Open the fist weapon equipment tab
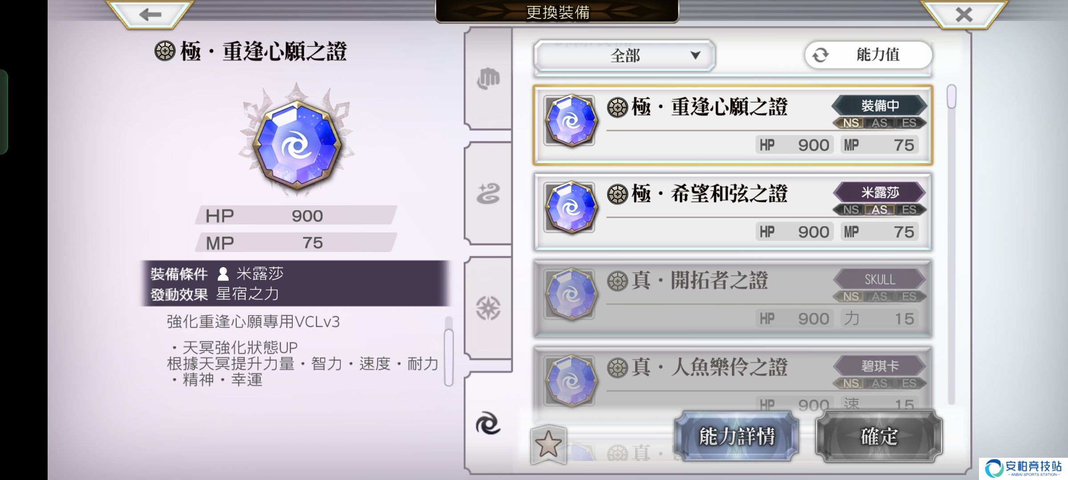 (x=488, y=79)
